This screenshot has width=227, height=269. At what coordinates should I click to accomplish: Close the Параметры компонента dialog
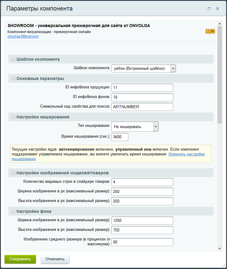coord(218,9)
